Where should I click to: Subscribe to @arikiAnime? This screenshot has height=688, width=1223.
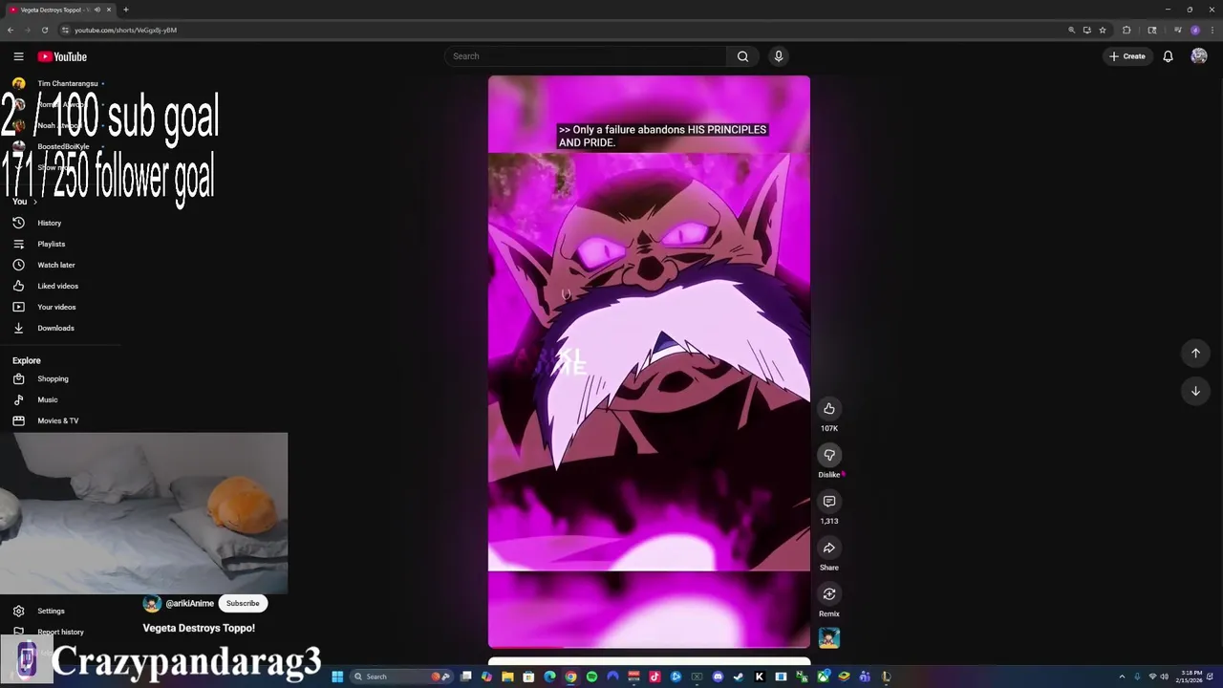[x=243, y=603]
